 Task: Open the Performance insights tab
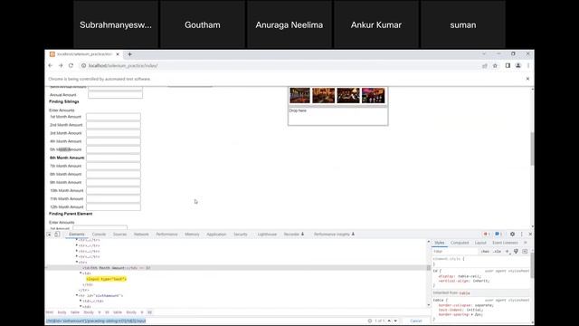pyautogui.click(x=334, y=235)
